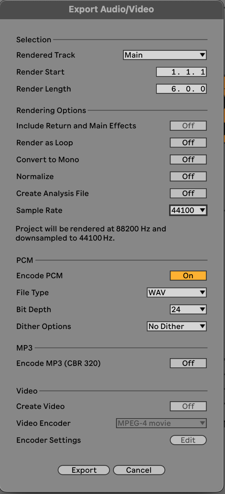Screen dimensions: 225x494
Task: Click the downsampled to 44100 Hz message
Action: (x=91, y=233)
